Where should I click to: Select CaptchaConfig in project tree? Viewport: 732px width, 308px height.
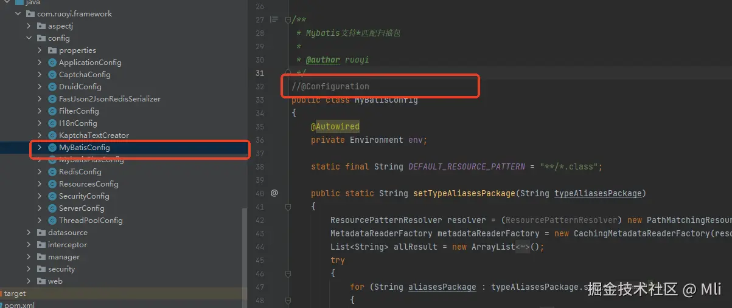[85, 74]
